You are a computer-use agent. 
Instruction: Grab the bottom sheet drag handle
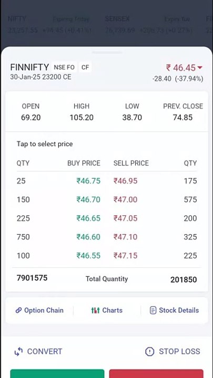pyautogui.click(x=107, y=52)
